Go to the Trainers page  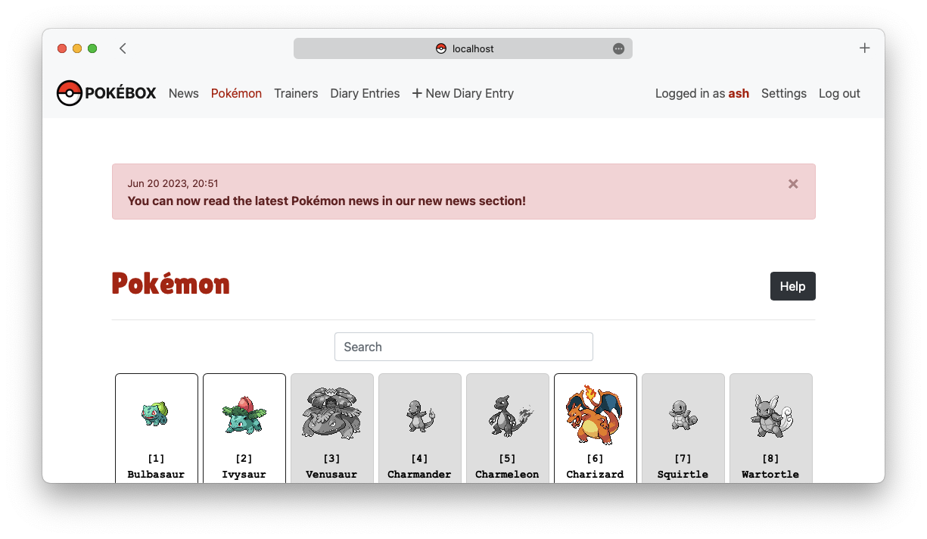tap(296, 93)
